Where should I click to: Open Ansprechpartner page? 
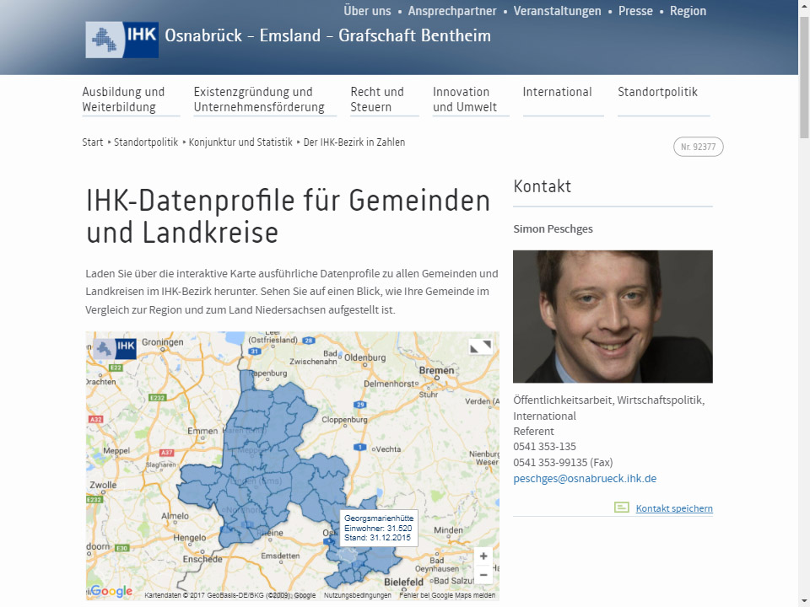(x=452, y=11)
